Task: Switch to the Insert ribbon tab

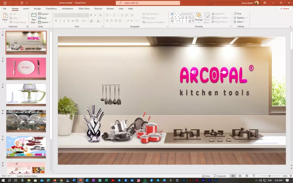Action: (x=26, y=8)
